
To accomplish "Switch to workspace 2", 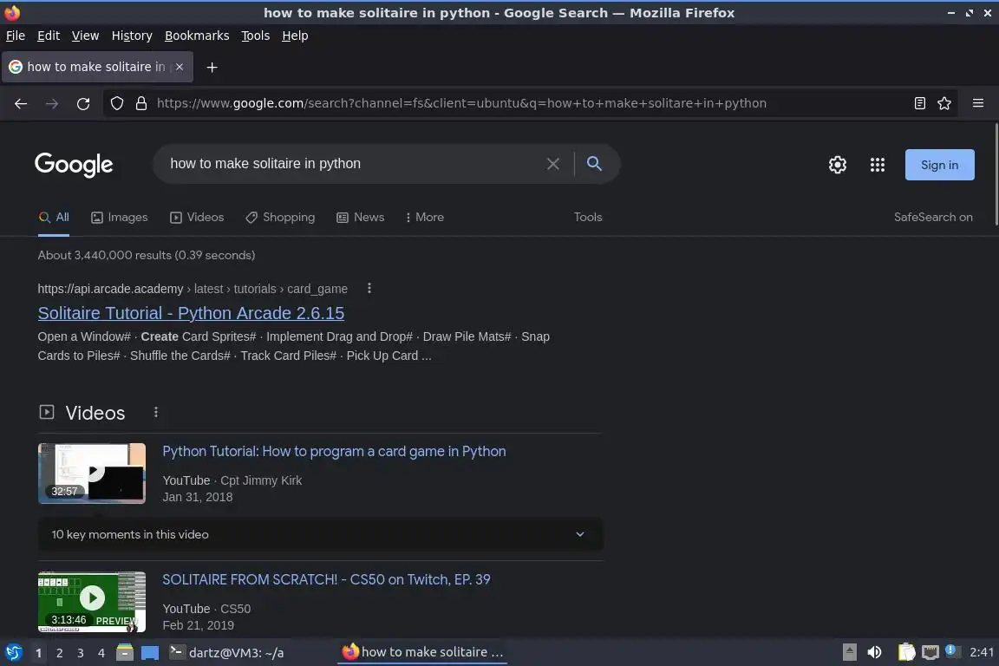I will click(x=59, y=653).
